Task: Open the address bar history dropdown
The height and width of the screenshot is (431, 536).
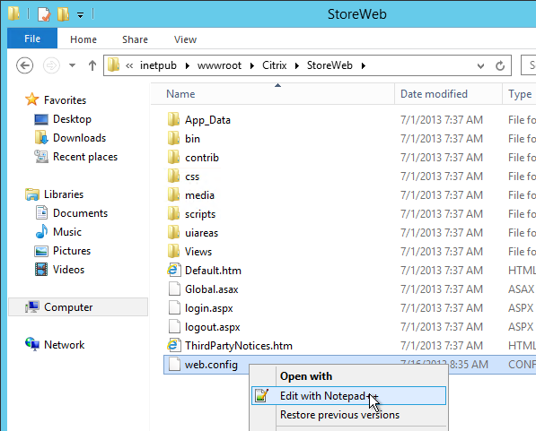Action: click(480, 65)
